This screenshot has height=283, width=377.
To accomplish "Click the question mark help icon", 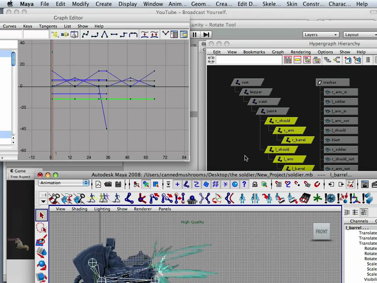I will (244, 184).
